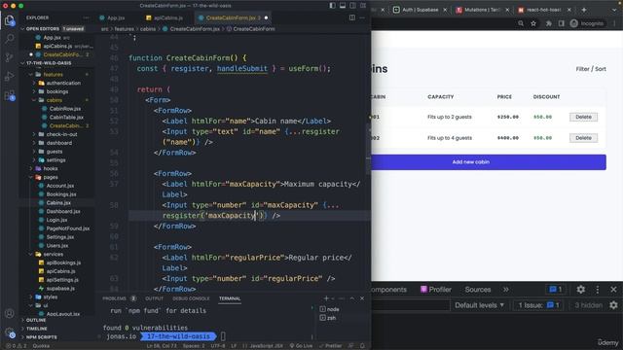Screen dimensions: 623x350
Task: Expand the Timeline section
Action: pyautogui.click(x=37, y=329)
